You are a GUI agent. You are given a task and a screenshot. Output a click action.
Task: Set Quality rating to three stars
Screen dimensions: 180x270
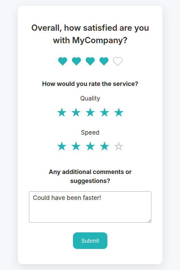(x=90, y=113)
